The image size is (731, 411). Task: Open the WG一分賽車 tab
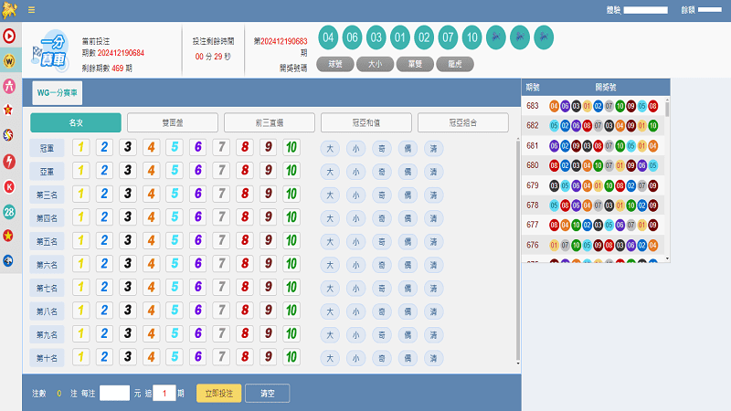57,92
